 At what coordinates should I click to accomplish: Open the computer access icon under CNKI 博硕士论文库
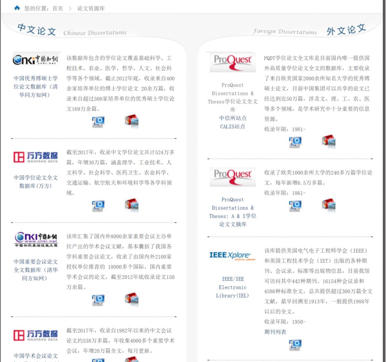(97, 121)
